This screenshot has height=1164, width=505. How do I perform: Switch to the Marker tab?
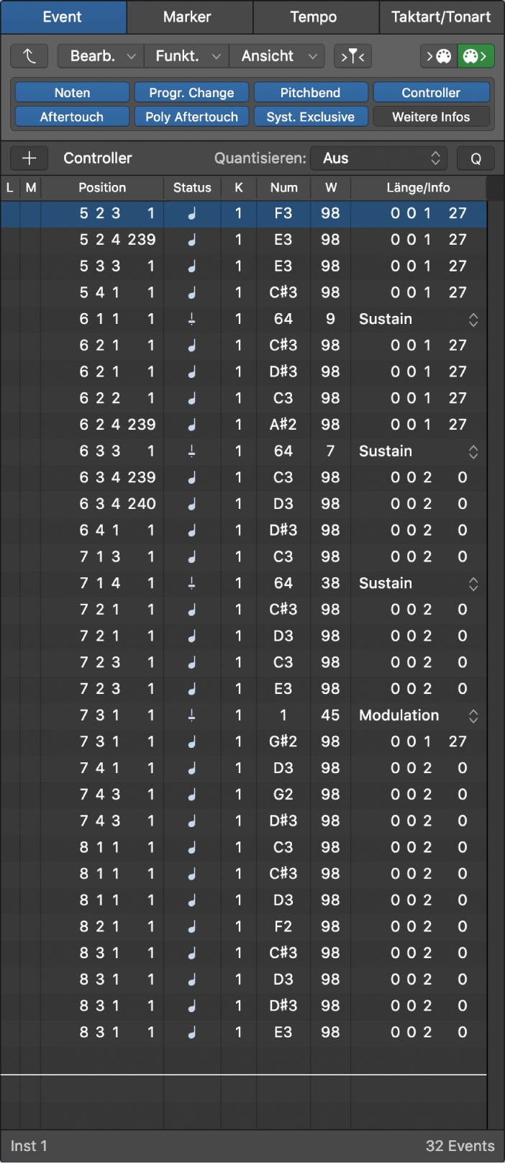pos(190,17)
